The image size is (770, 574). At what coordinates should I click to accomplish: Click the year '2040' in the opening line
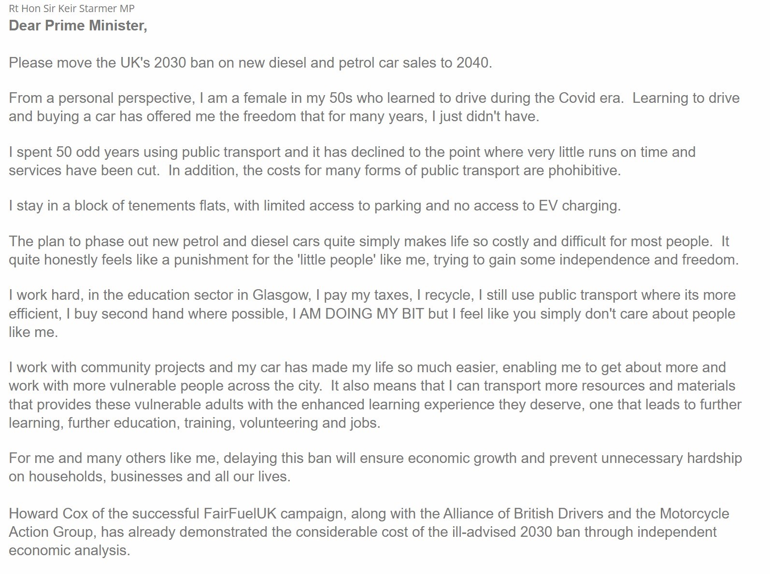click(472, 63)
